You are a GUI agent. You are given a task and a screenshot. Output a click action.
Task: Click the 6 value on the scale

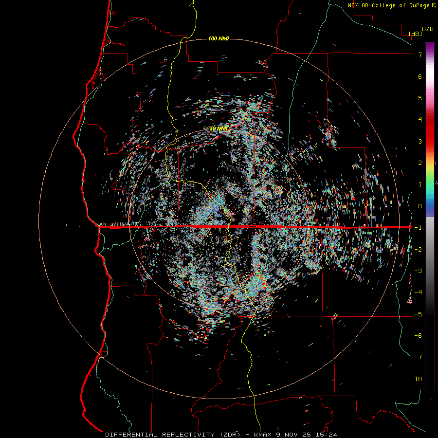point(420,76)
